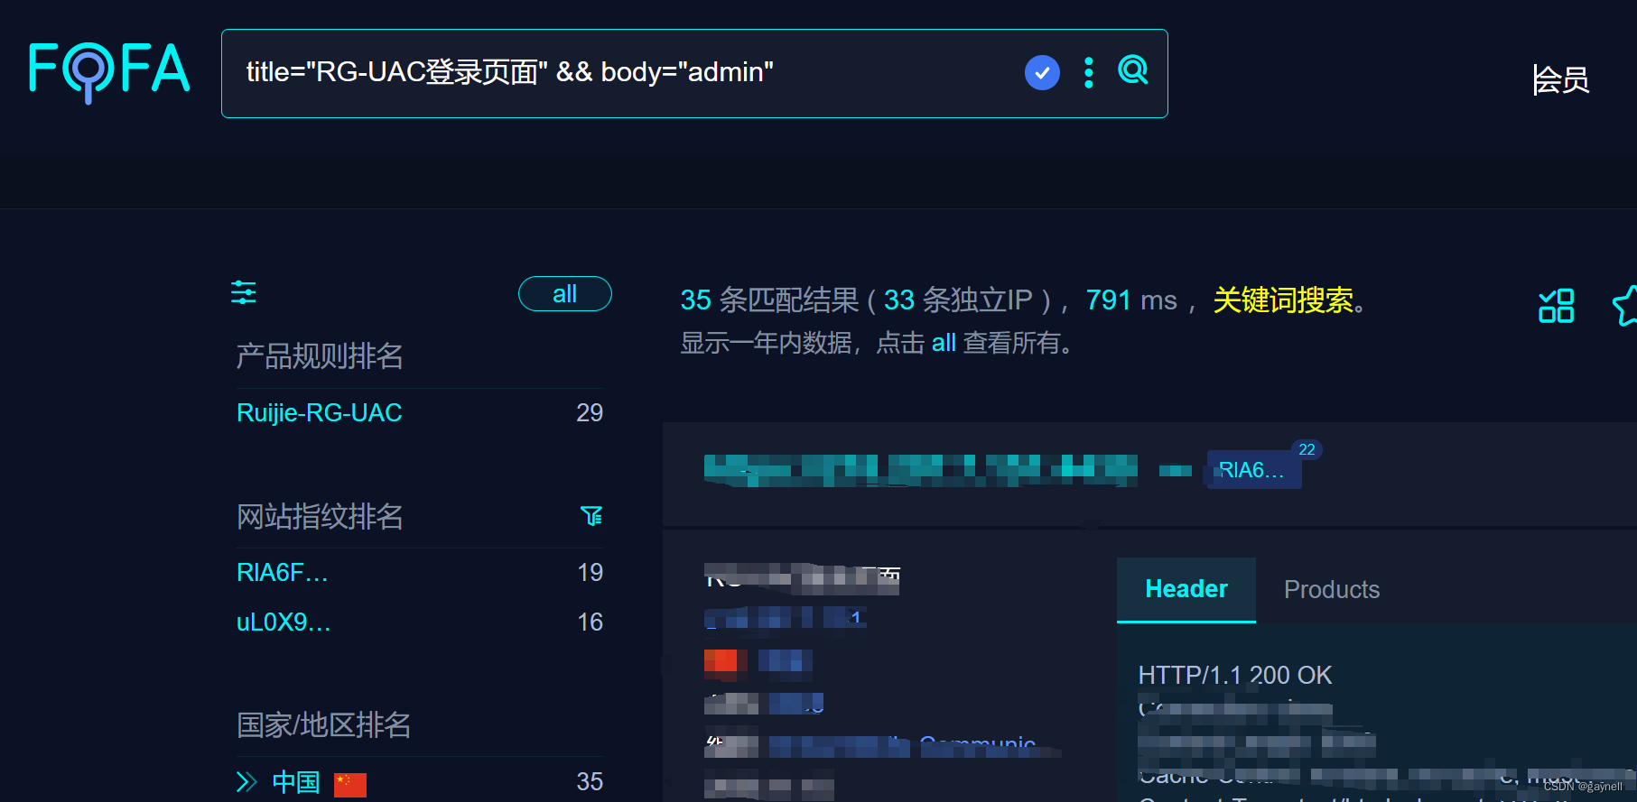Switch to grid view icon

pos(1556,306)
